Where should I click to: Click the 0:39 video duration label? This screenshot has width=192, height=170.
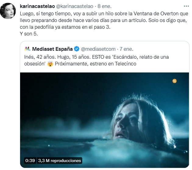pyautogui.click(x=30, y=161)
